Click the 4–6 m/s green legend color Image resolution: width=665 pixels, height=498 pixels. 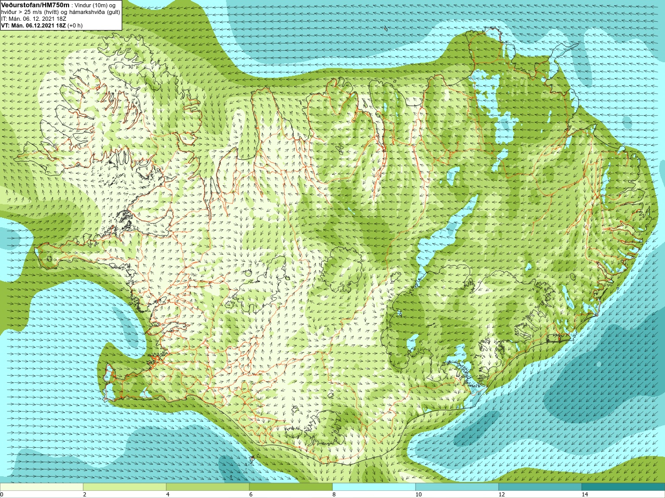208,487
